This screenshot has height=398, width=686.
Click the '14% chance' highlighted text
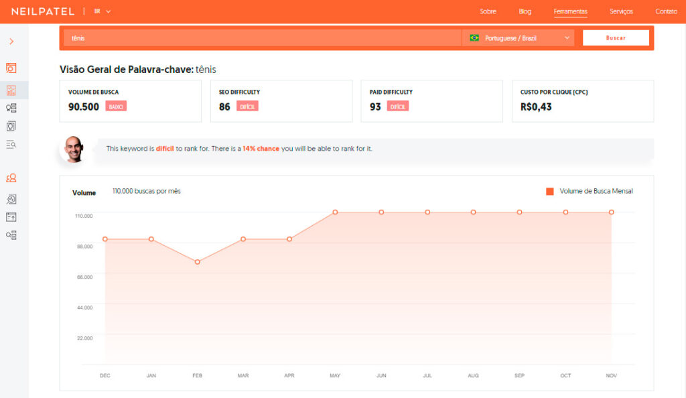[261, 149]
